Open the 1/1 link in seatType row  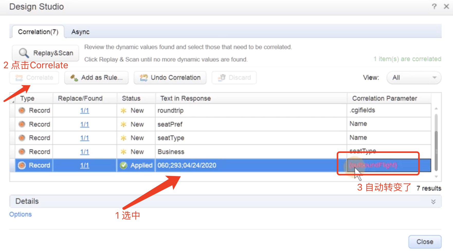(x=85, y=138)
